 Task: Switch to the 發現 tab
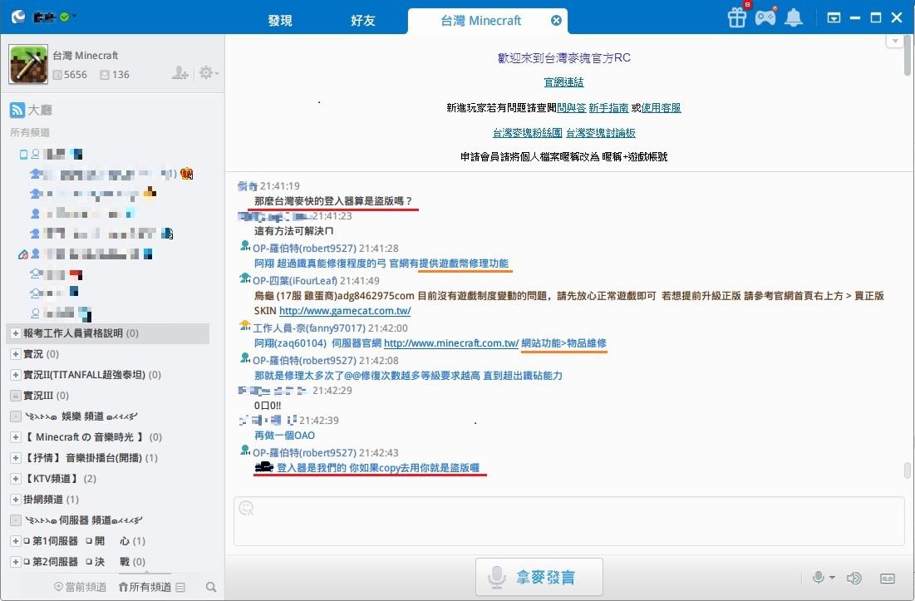tap(280, 21)
